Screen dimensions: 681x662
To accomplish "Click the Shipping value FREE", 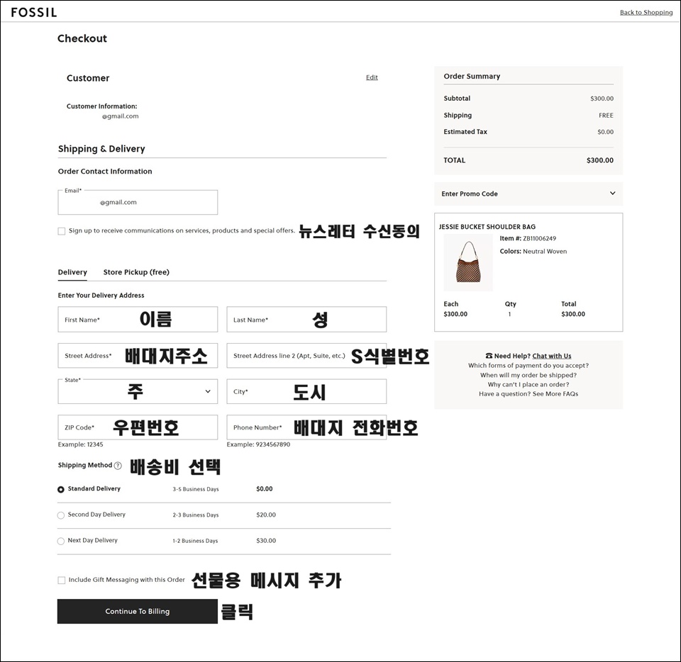I will click(x=606, y=116).
